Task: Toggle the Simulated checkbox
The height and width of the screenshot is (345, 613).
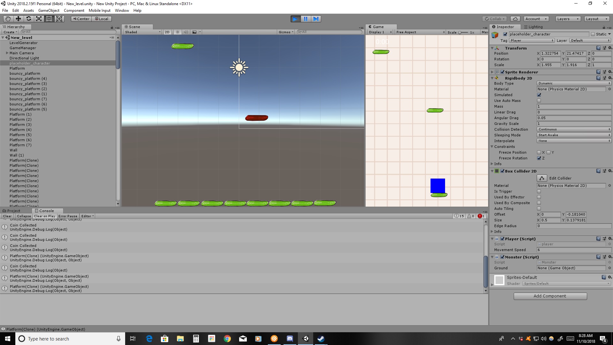Action: [x=539, y=95]
